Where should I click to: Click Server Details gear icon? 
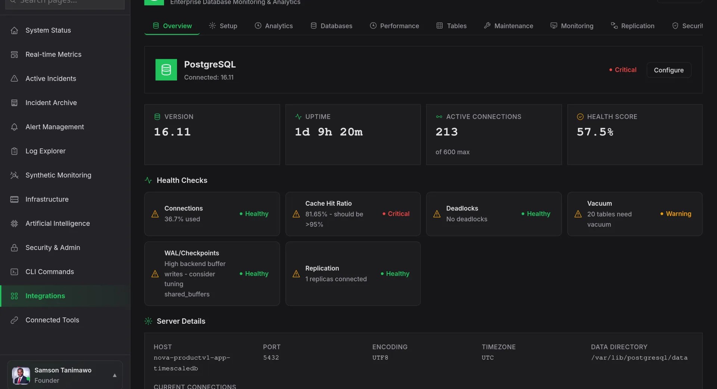[x=148, y=321]
